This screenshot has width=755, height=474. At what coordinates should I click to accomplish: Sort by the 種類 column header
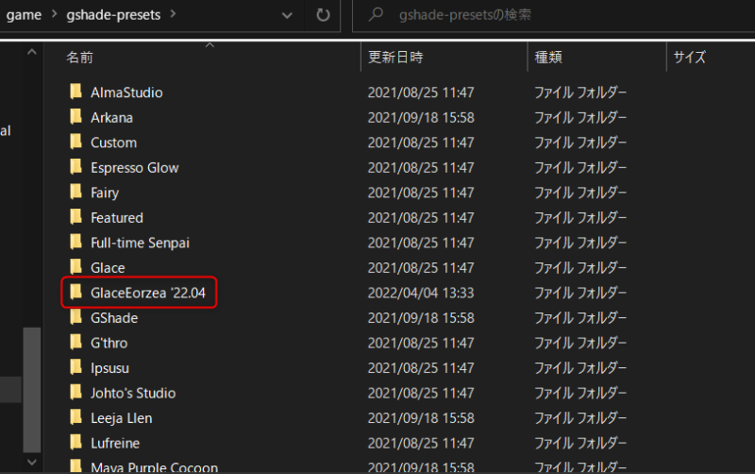(548, 57)
